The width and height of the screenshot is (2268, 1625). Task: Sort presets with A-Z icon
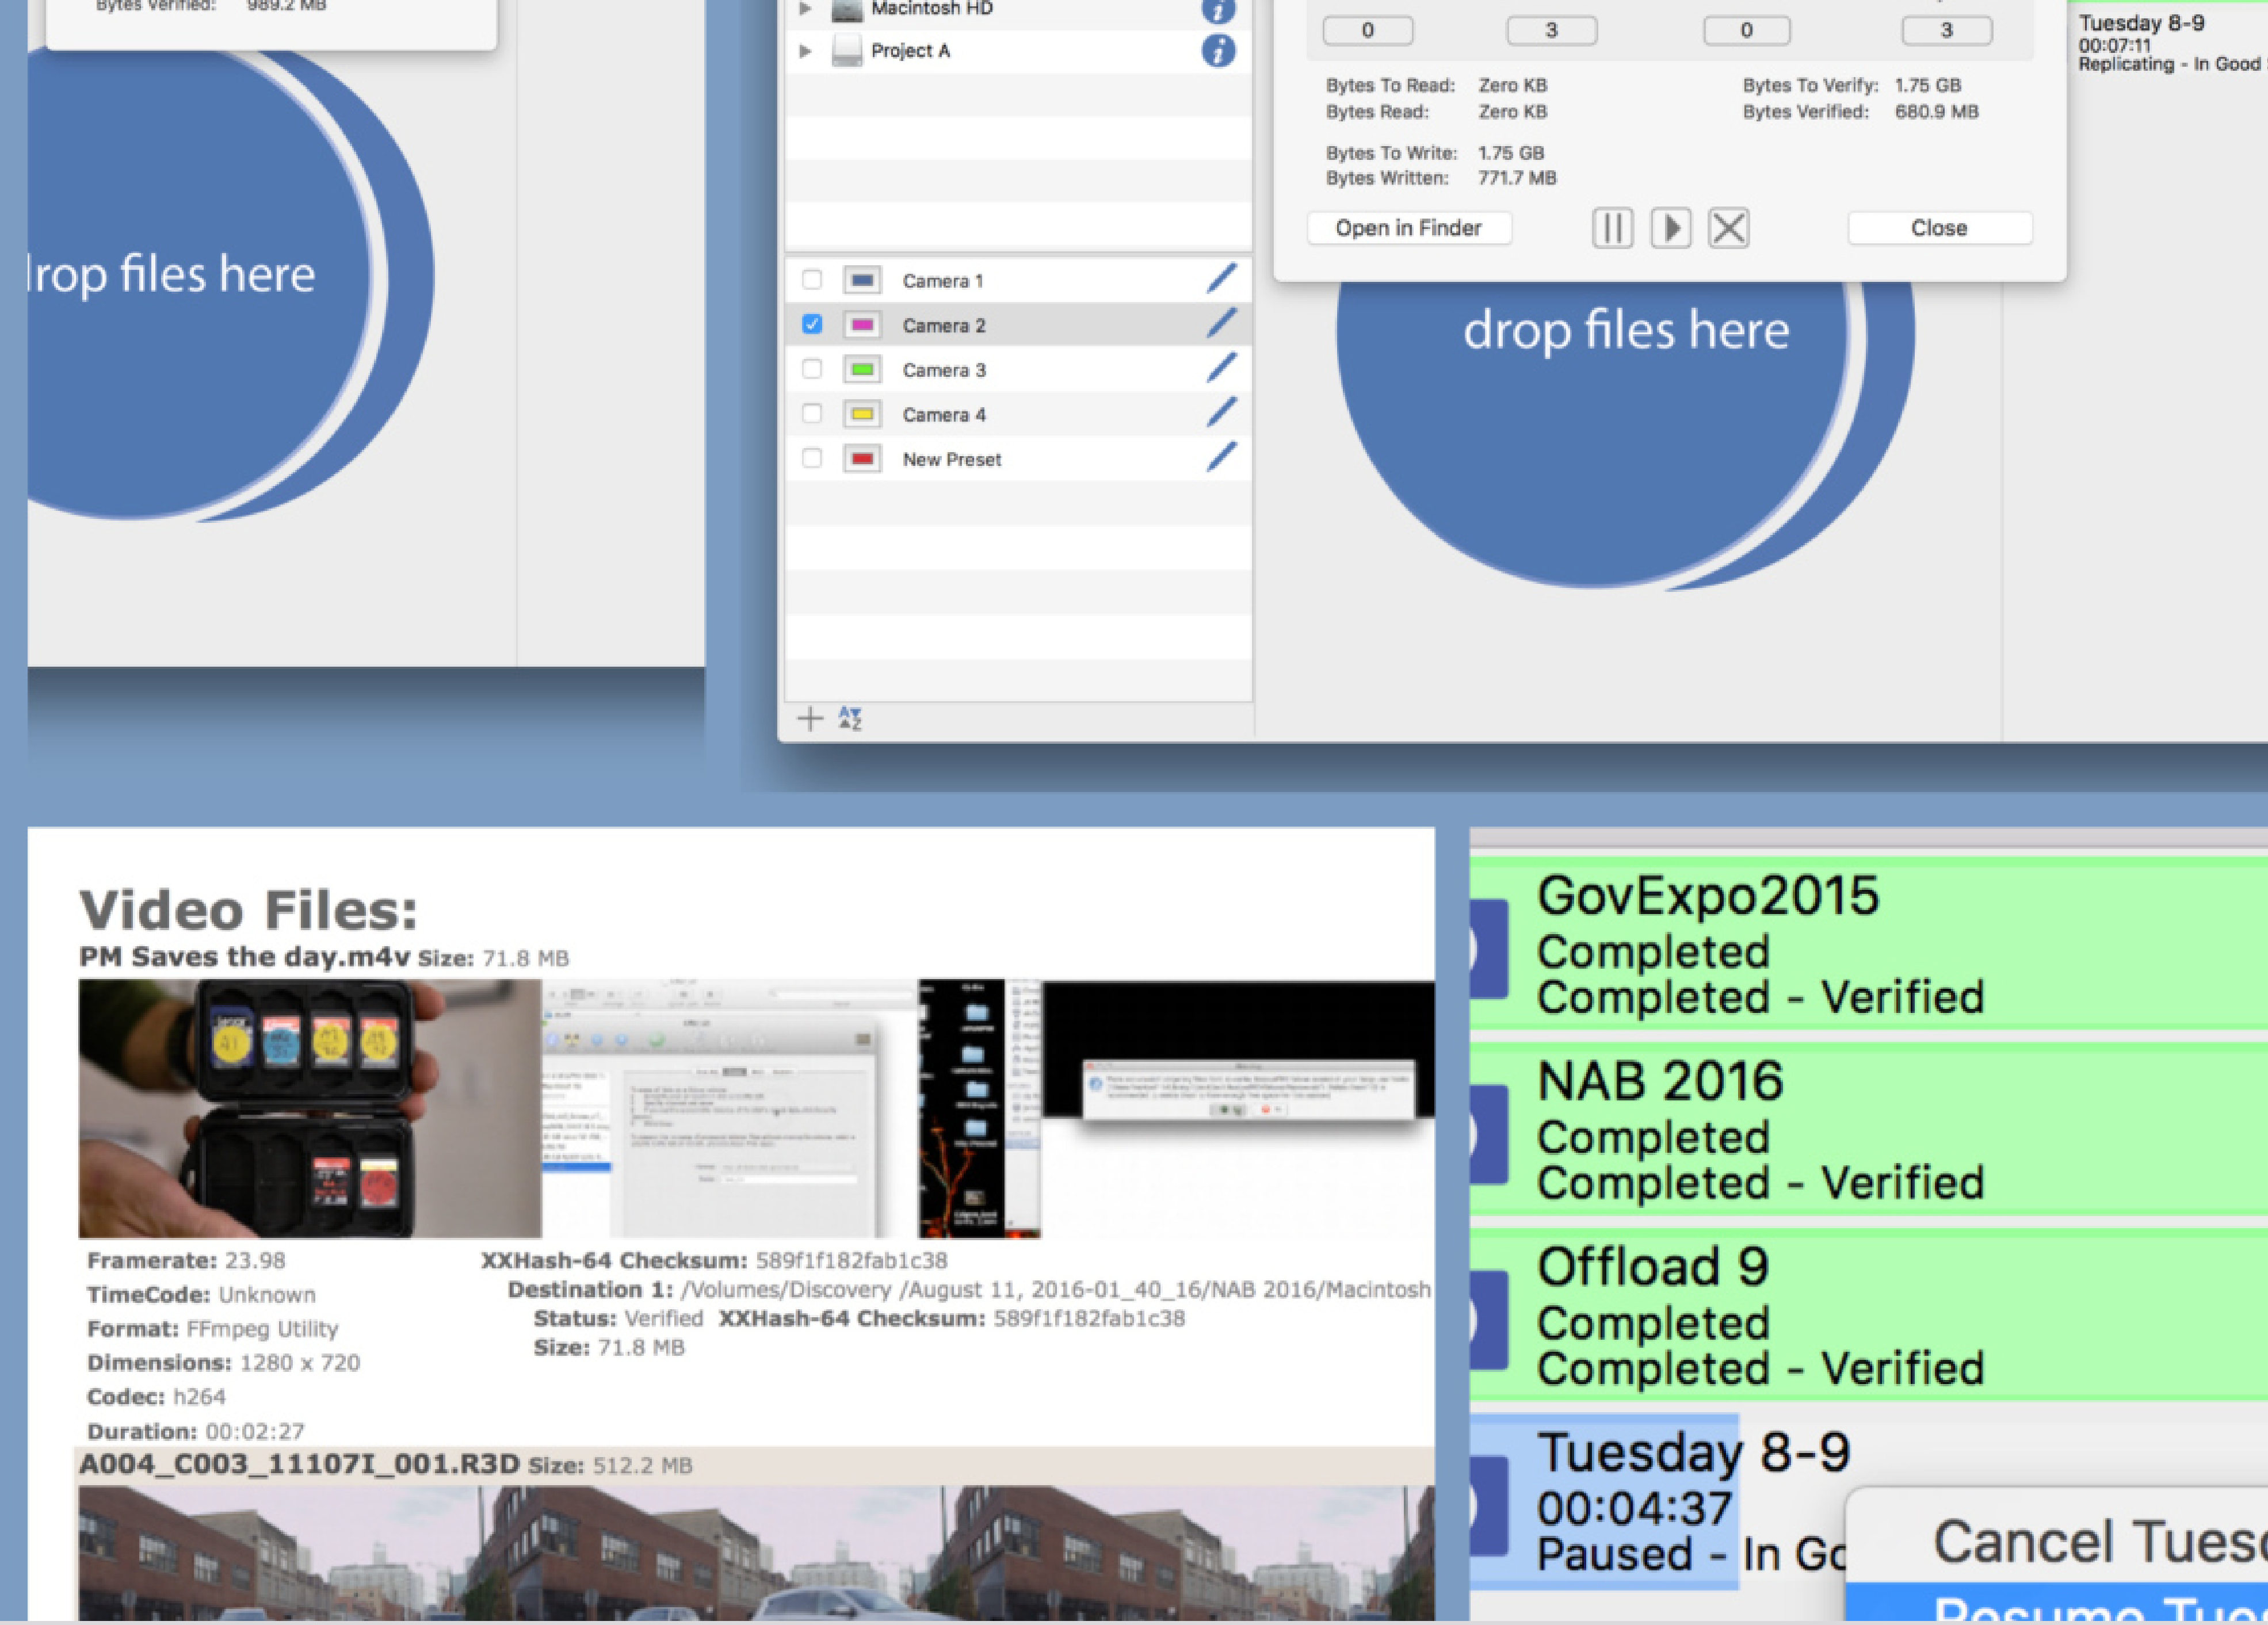click(x=850, y=718)
